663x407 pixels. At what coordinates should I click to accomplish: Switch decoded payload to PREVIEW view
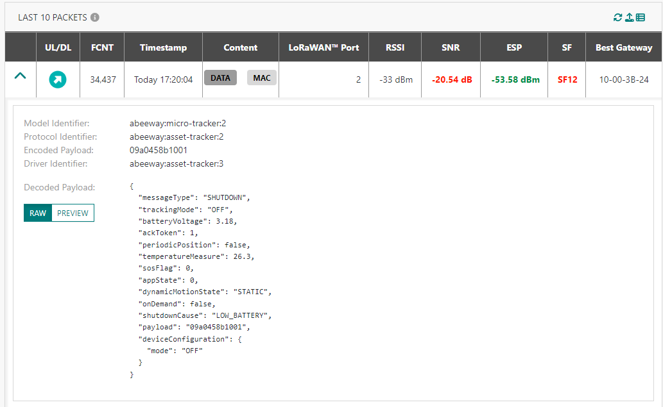pyautogui.click(x=73, y=213)
